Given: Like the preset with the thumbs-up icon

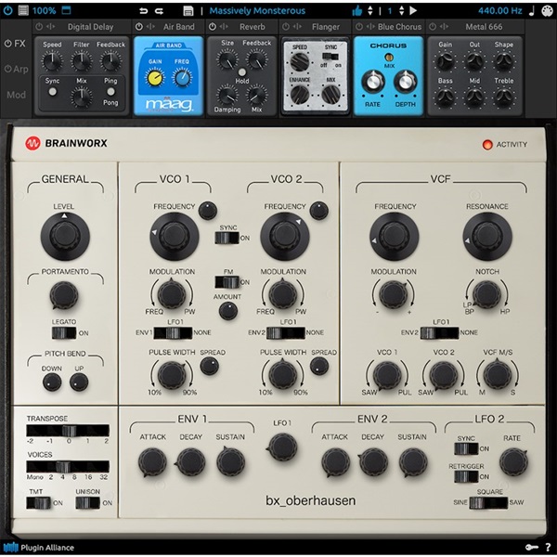Looking at the screenshot, I should [356, 10].
